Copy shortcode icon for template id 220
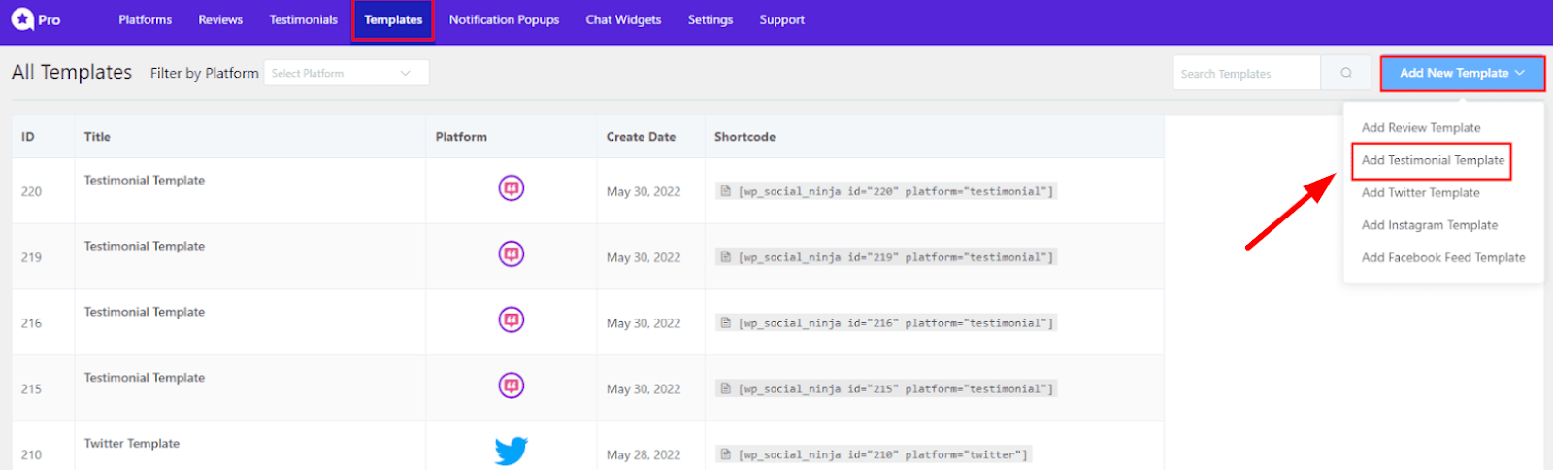Viewport: 1553px width, 470px height. tap(725, 191)
